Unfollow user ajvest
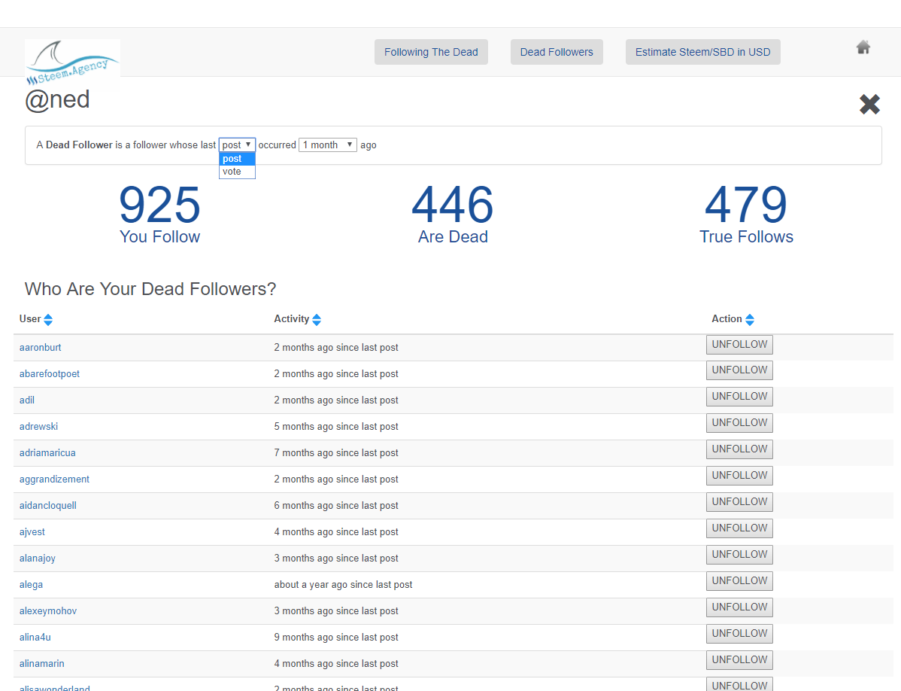The height and width of the screenshot is (691, 901). (739, 528)
